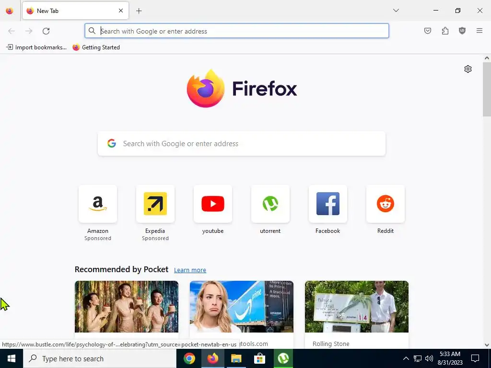Click page scrollbar down arrow
The image size is (491, 368).
click(x=487, y=345)
